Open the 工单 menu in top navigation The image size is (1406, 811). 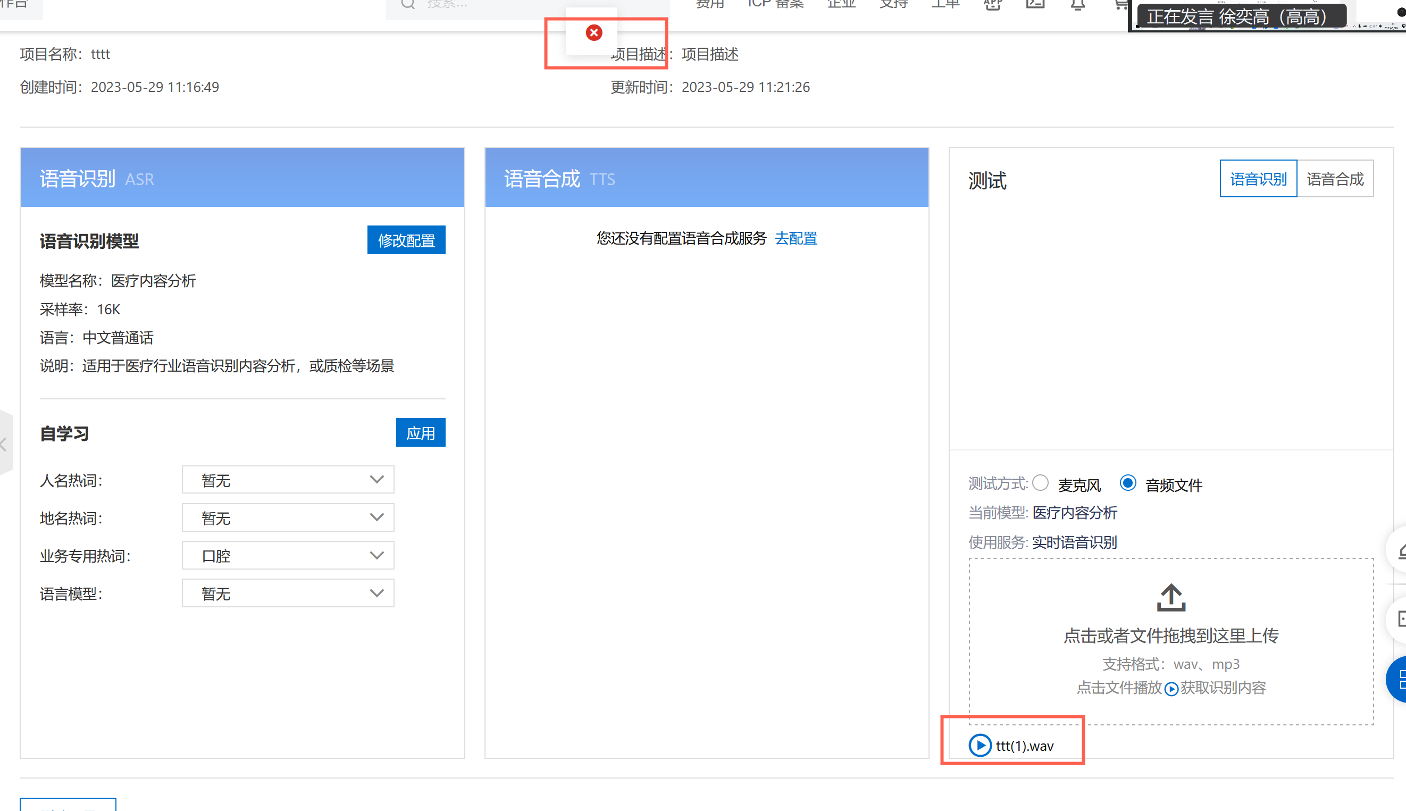click(945, 4)
